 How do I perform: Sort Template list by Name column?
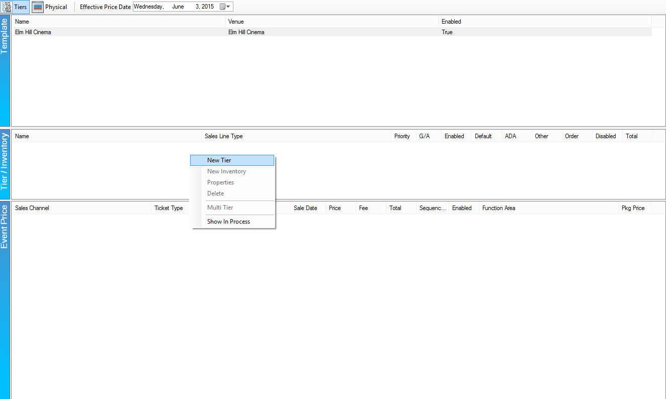[119, 22]
